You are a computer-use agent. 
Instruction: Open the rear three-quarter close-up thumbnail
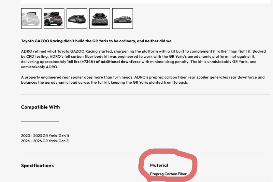[54, 18]
